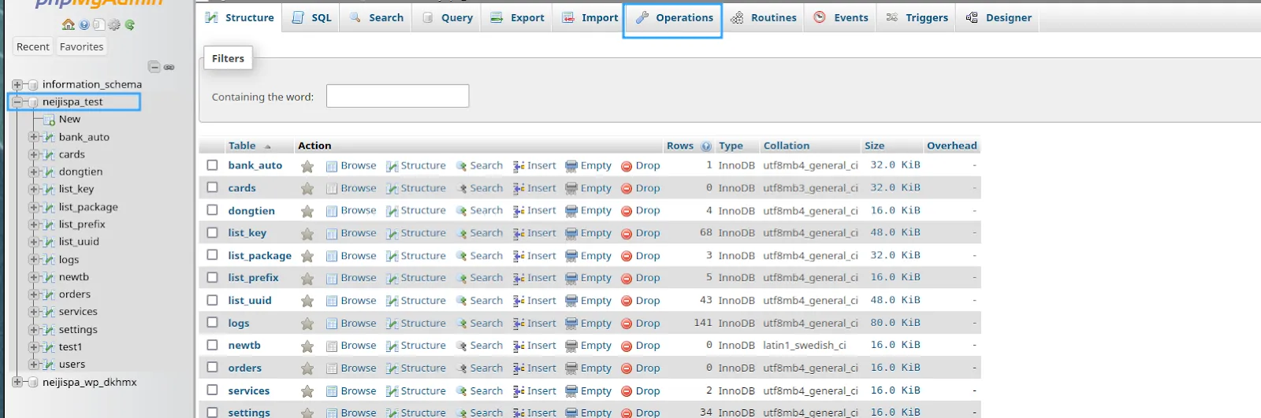Reload navigation panel with green refresh icon
1261x418 pixels.
pos(130,24)
